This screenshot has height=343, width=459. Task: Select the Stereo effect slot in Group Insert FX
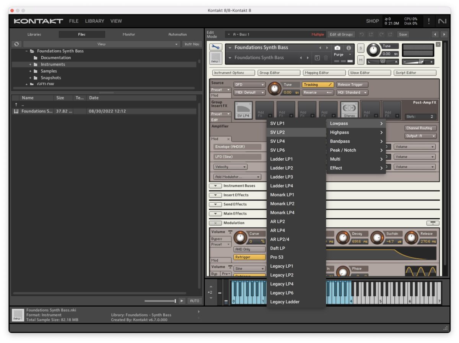[349, 110]
